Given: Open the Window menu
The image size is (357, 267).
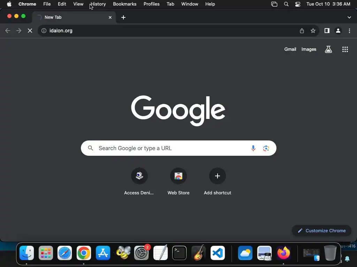Looking at the screenshot, I should pos(190,4).
